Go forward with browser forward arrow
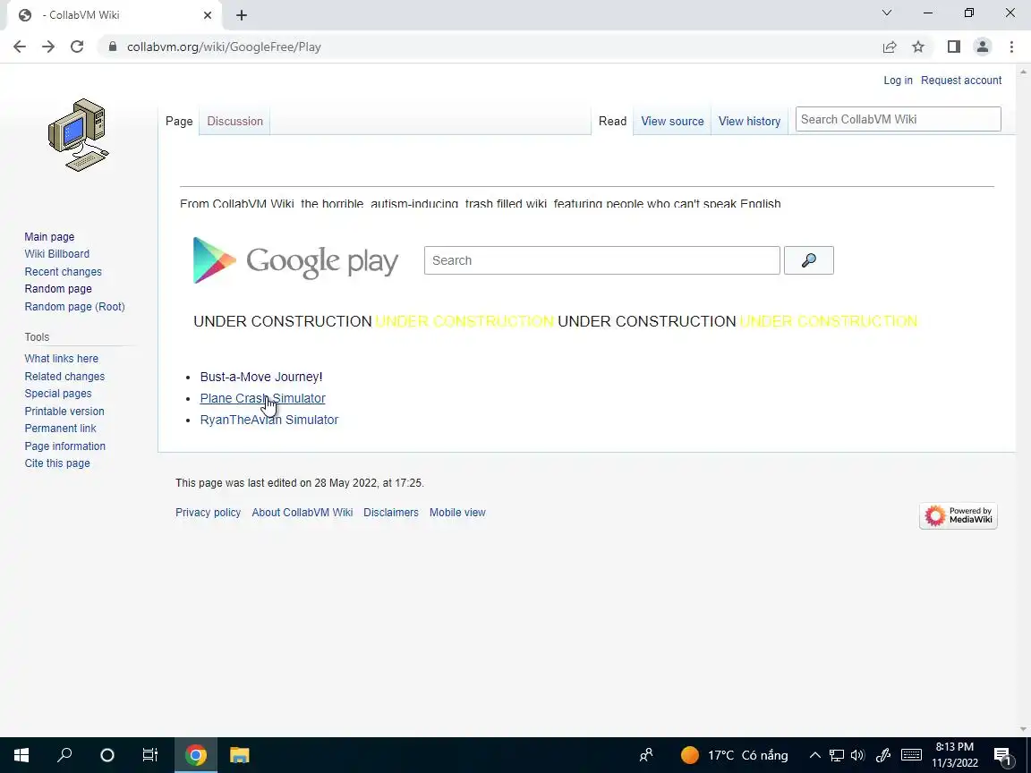1031x773 pixels. tap(48, 47)
